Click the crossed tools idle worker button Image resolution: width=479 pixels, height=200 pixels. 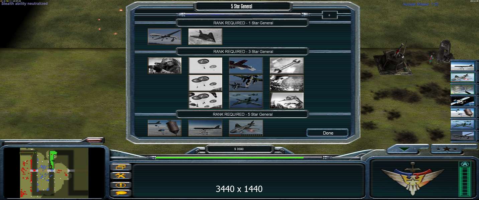120,175
